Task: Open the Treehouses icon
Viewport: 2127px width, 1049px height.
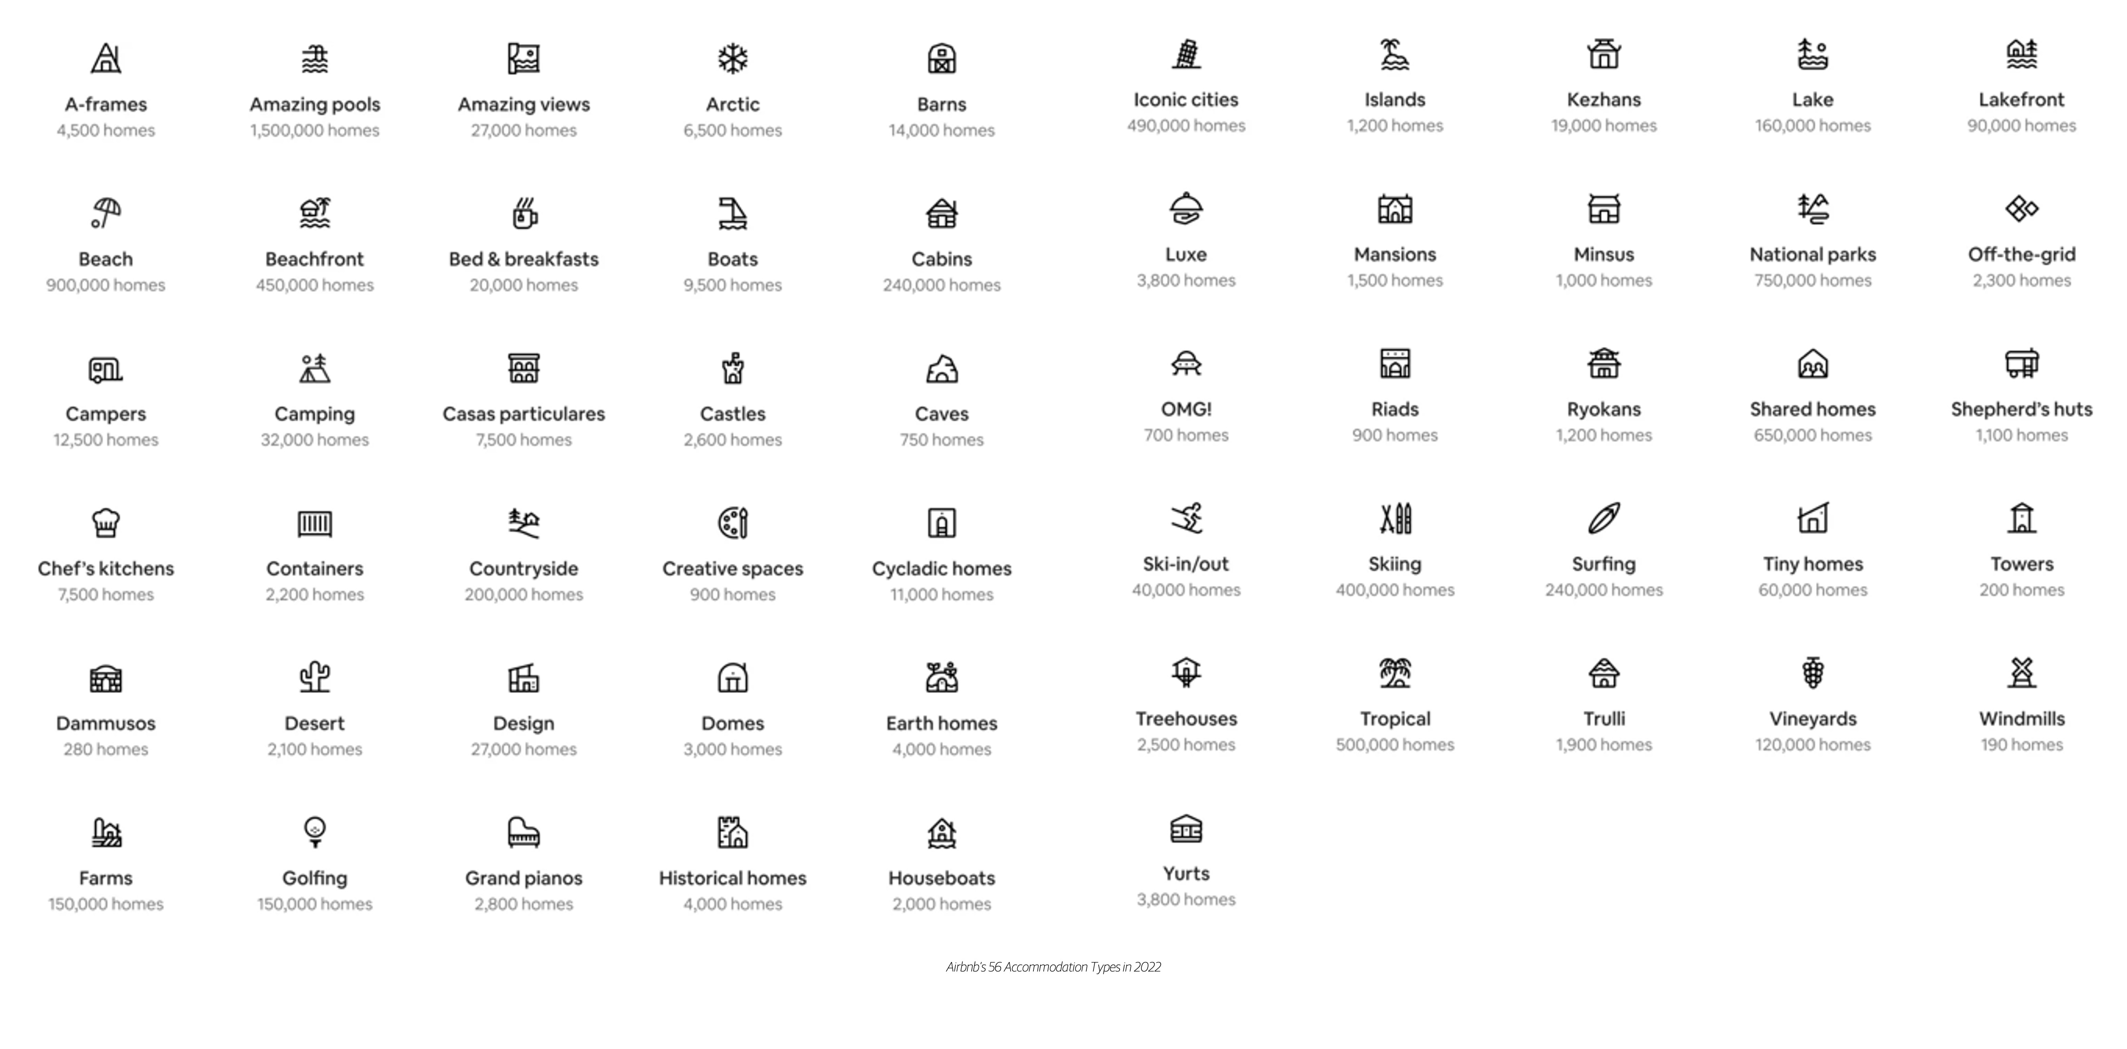Action: [x=1186, y=672]
